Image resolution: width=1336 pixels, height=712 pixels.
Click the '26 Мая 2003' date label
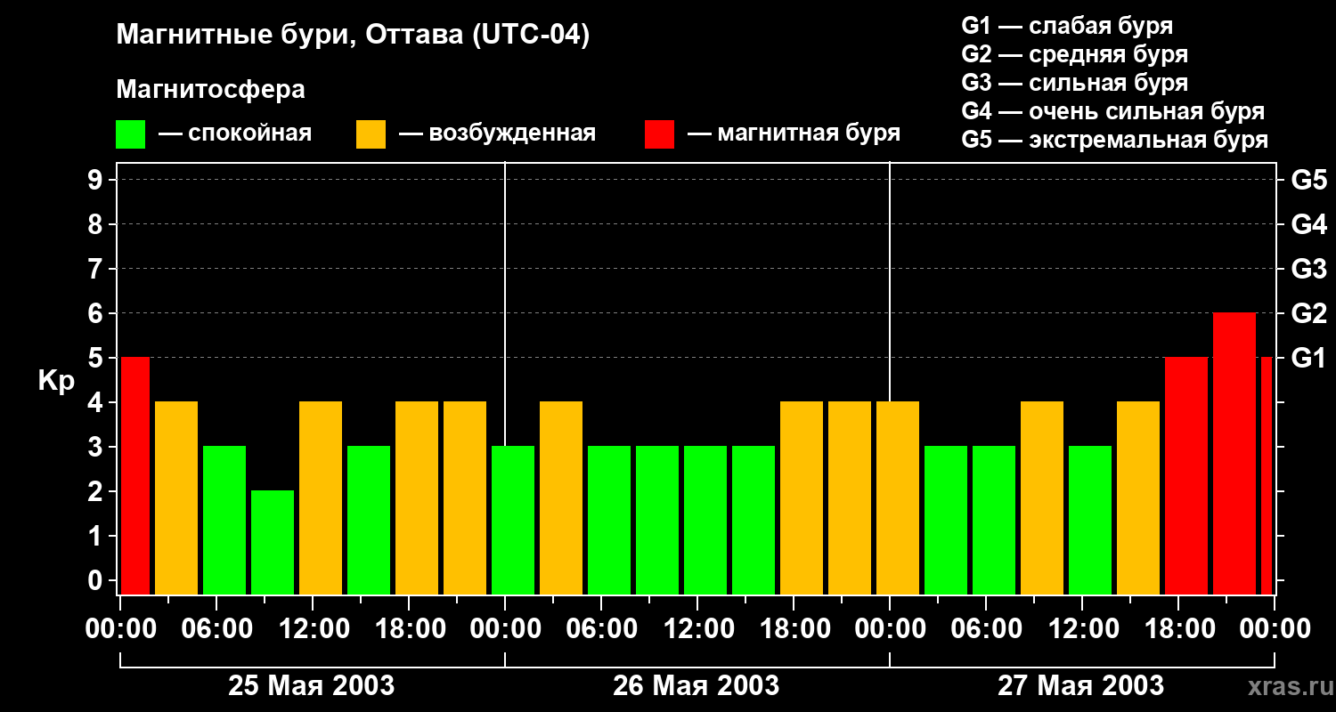(696, 685)
